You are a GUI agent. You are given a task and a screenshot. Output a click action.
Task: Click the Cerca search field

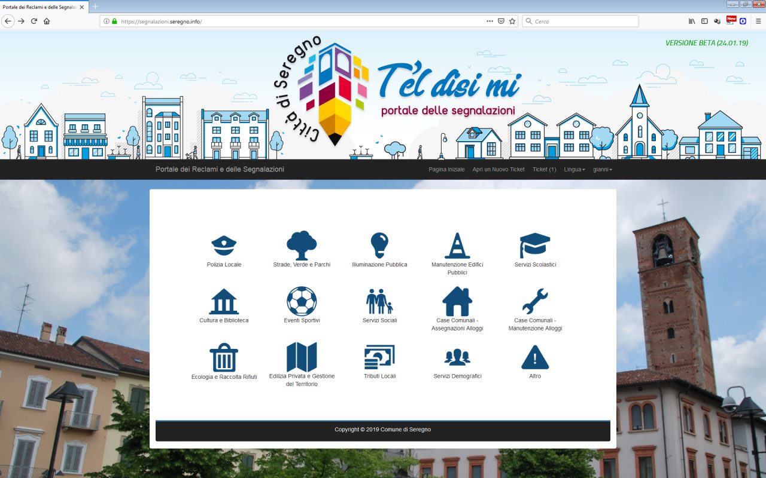click(580, 21)
